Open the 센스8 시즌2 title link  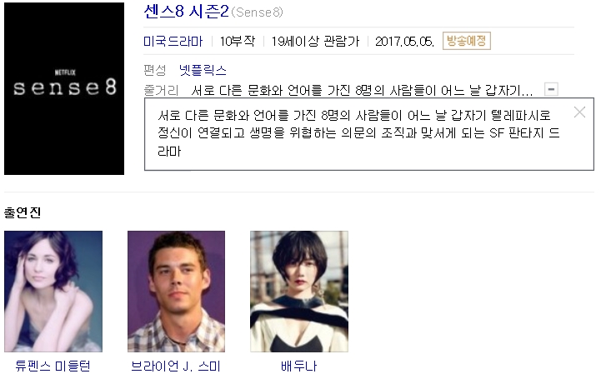click(186, 12)
